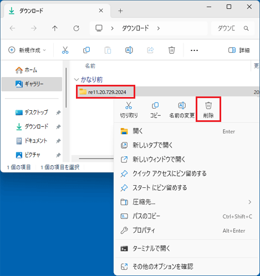260x276 pixels.
Task: Click the pin icon next to ドキュメント
Action: click(58, 141)
